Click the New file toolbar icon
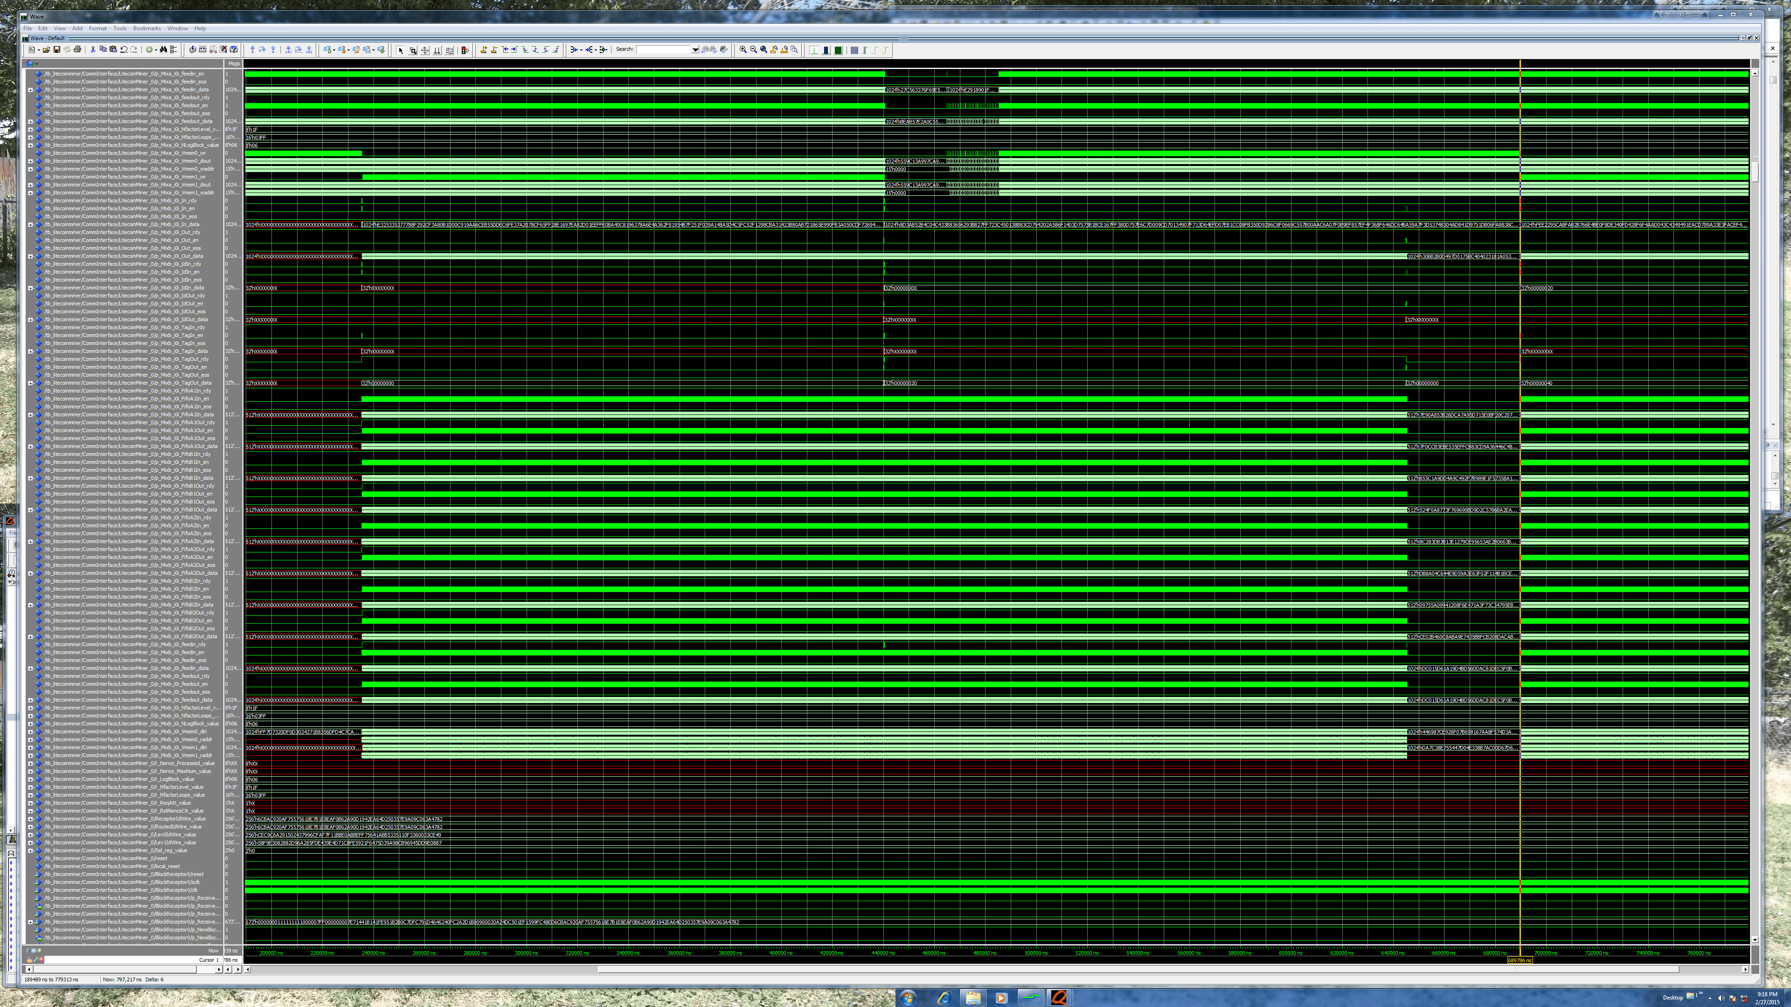This screenshot has height=1007, width=1791. [31, 49]
